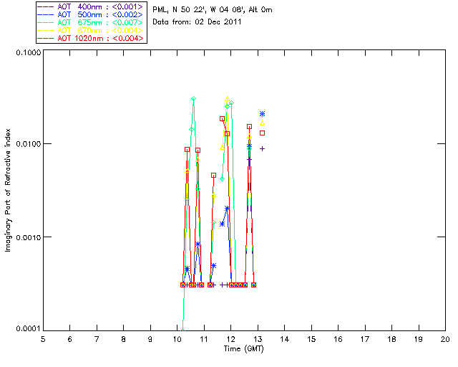Select the green diamond atop the tallest peak
This screenshot has height=367, width=458.
193,98
